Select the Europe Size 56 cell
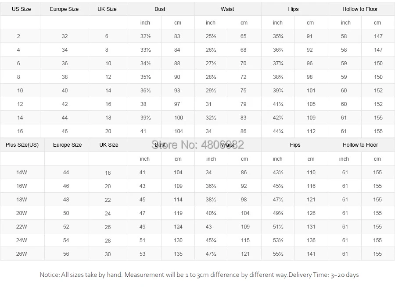 [x=66, y=254]
